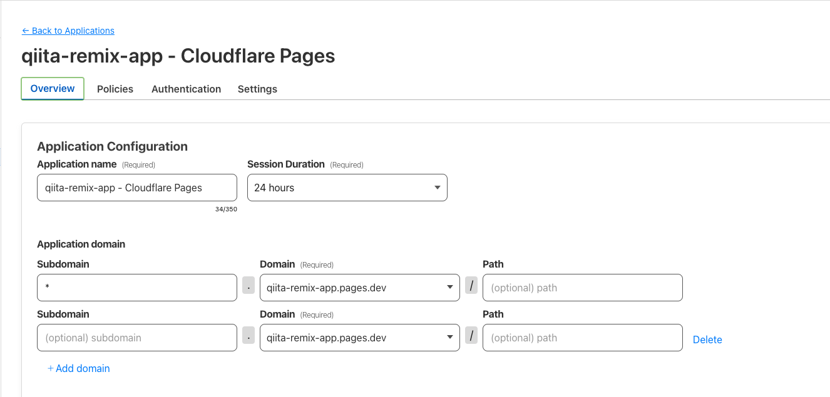Click the Application name input field

[137, 188]
